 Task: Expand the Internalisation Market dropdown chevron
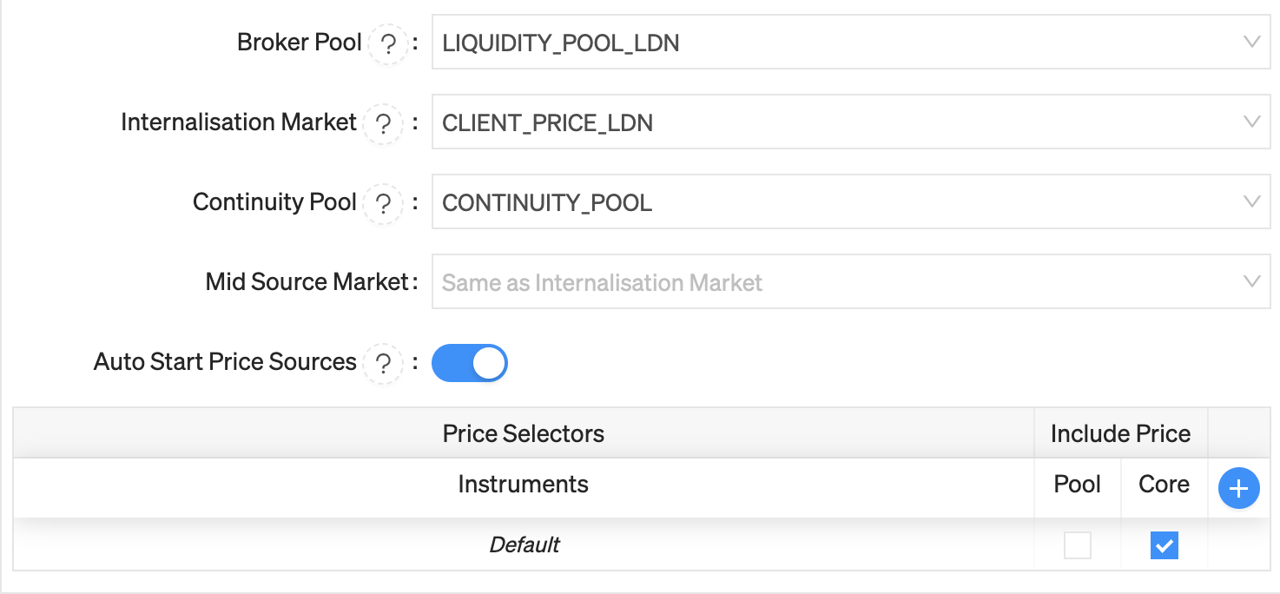click(x=1251, y=122)
